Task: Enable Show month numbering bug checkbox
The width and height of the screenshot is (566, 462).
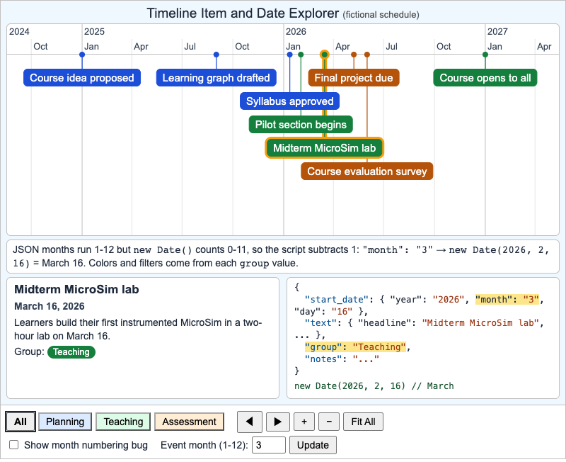Action: point(13,445)
